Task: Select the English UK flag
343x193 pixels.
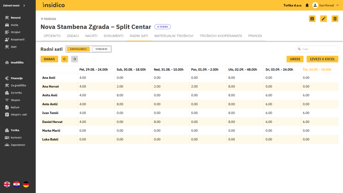Action: click(x=7, y=184)
